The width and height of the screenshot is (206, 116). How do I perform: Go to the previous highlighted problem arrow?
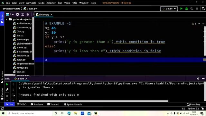[x=199, y=24]
